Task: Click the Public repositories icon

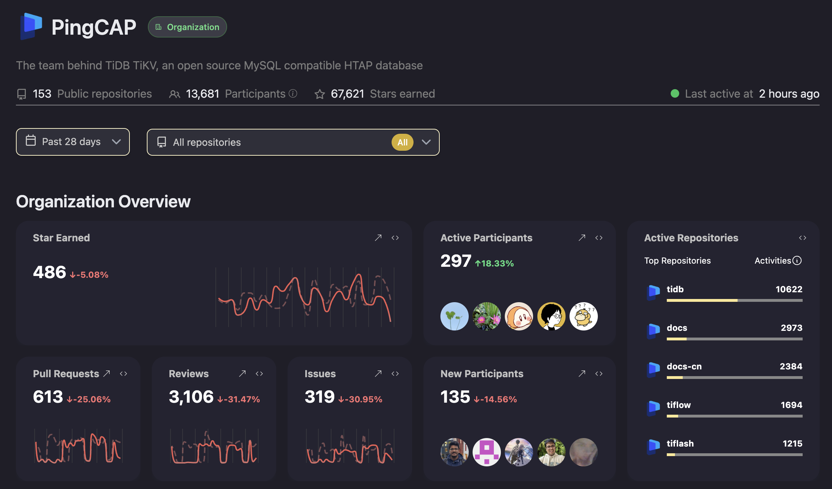Action: [x=22, y=94]
